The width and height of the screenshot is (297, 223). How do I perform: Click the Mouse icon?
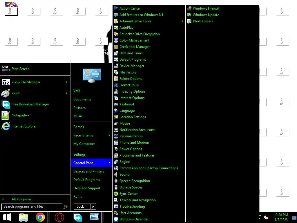[x=116, y=123]
